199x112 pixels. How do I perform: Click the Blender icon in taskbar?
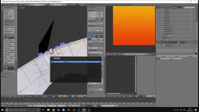(84, 110)
